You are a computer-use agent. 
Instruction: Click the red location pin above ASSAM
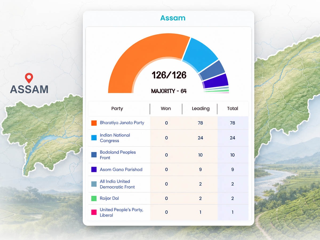point(29,78)
